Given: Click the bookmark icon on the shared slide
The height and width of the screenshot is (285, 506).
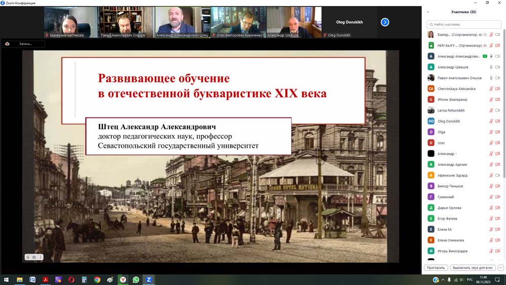Looking at the screenshot, I should (x=28, y=257).
